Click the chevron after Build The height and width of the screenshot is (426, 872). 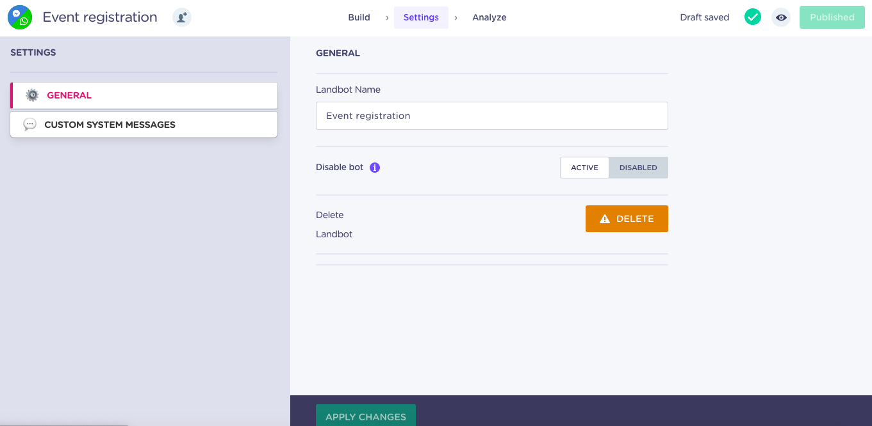coord(387,18)
